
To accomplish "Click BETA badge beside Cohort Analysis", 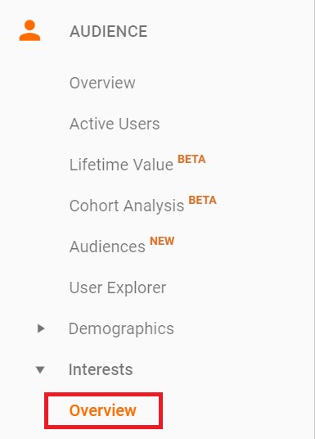I will click(203, 200).
